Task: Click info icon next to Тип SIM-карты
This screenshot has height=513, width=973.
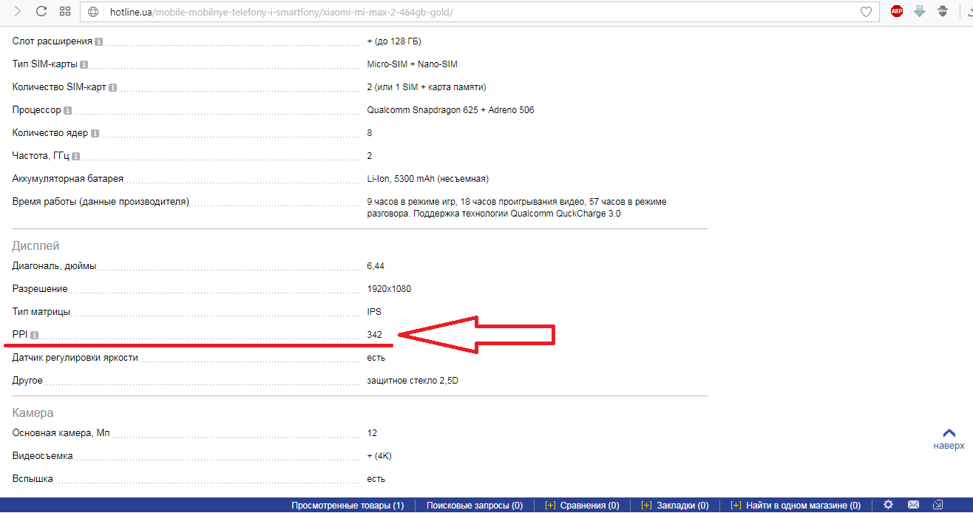Action: [x=84, y=64]
